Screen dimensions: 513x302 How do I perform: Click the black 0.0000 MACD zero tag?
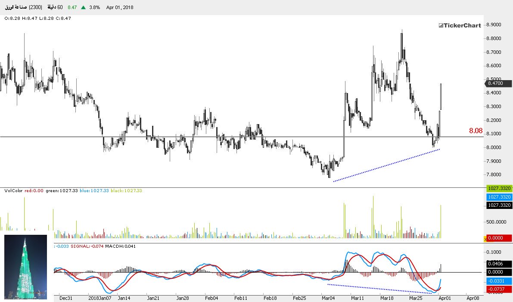coord(499,272)
